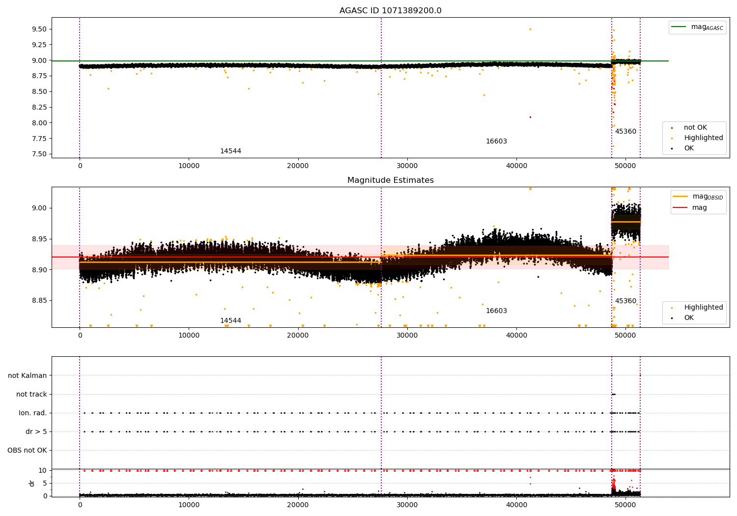Click the 8.90 y-tick in Magnitude Estimates plot
The image size is (737, 516).
click(x=39, y=270)
